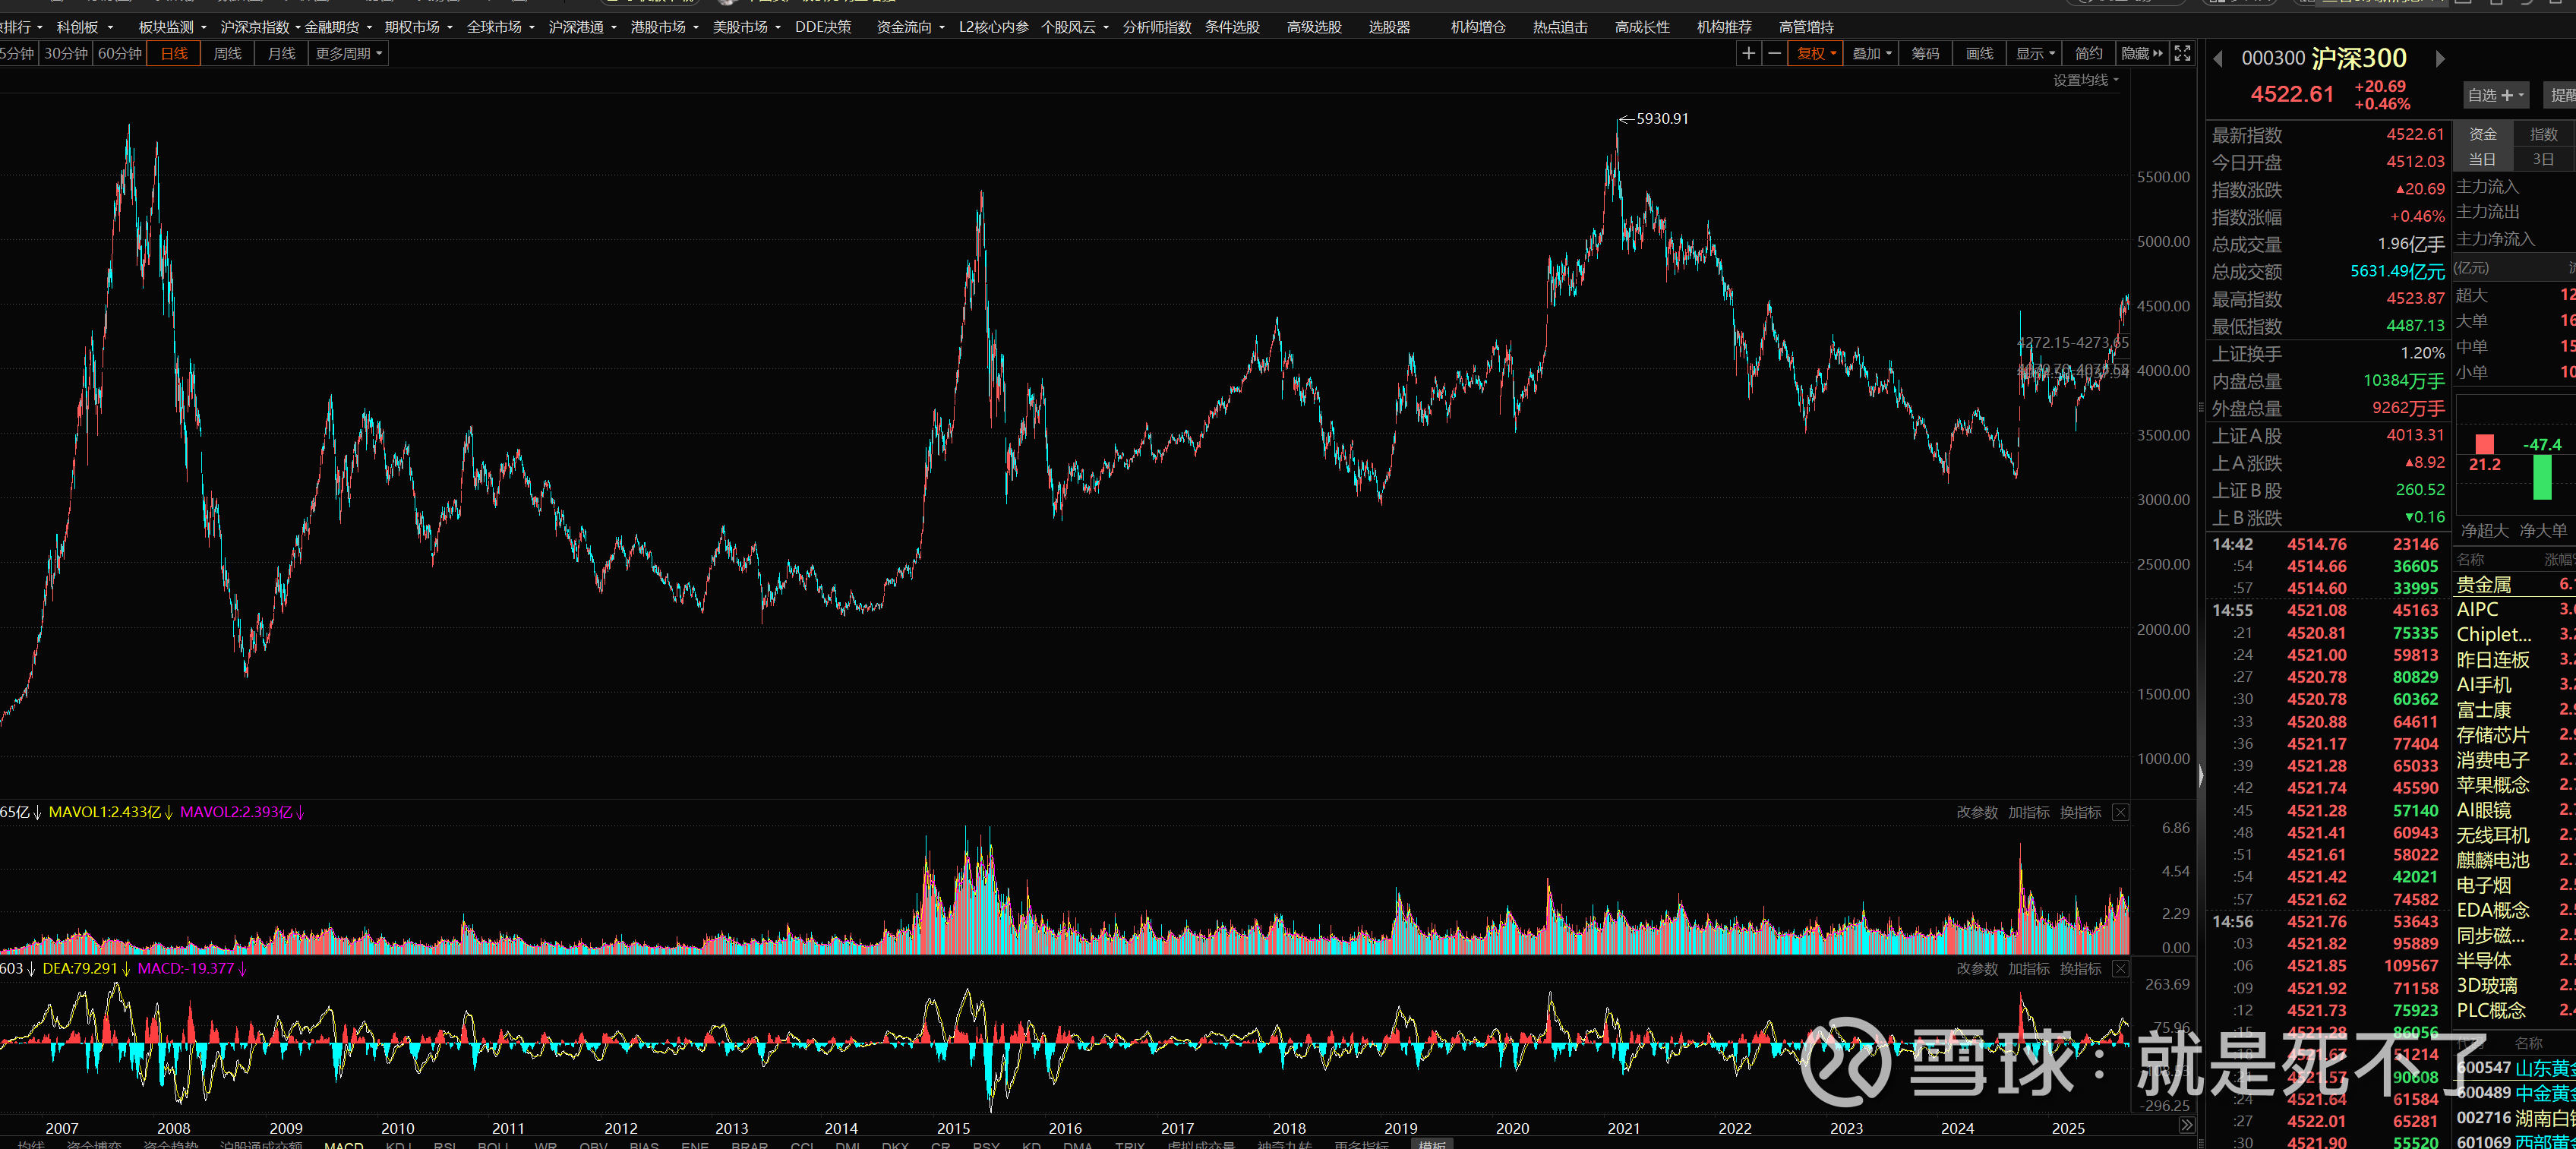Zoom in chart with plus icon

[x=1748, y=54]
